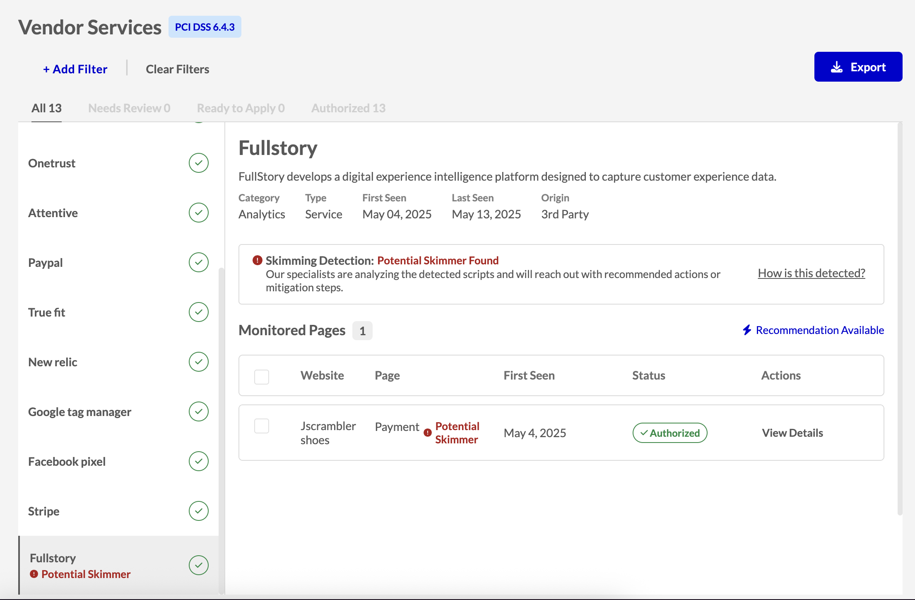
Task: Click the Authorized status badge
Action: 670,433
